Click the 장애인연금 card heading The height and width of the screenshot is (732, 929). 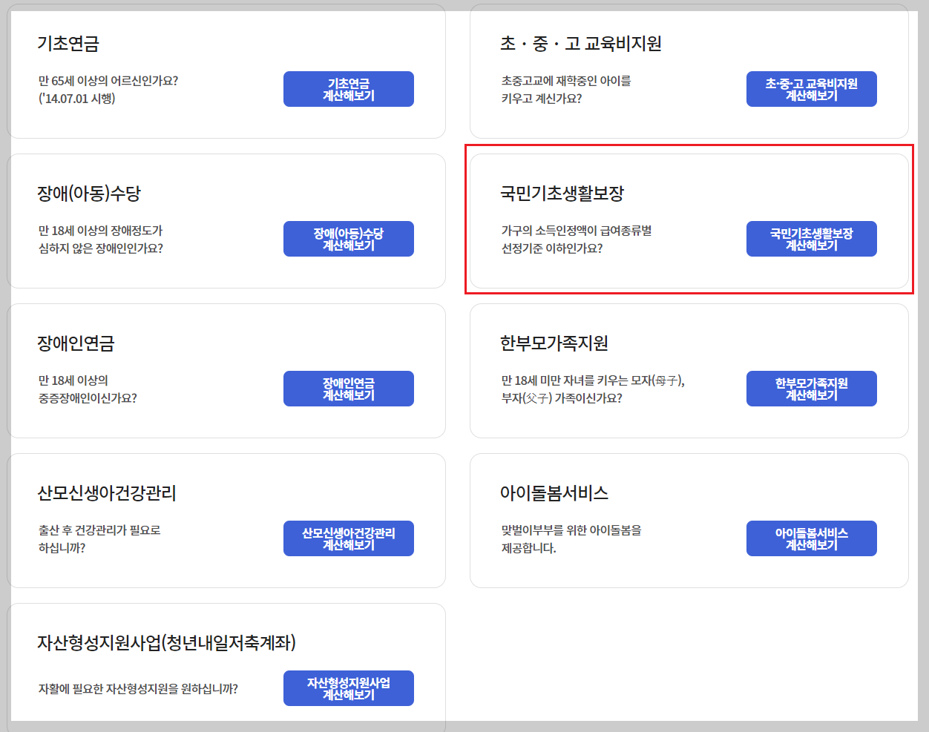click(75, 342)
